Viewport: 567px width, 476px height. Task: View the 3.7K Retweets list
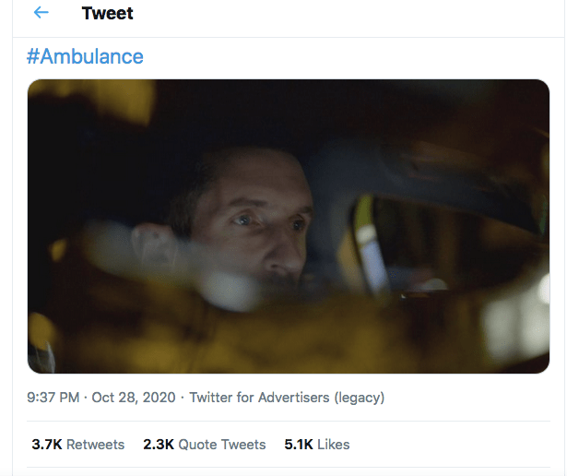78,445
